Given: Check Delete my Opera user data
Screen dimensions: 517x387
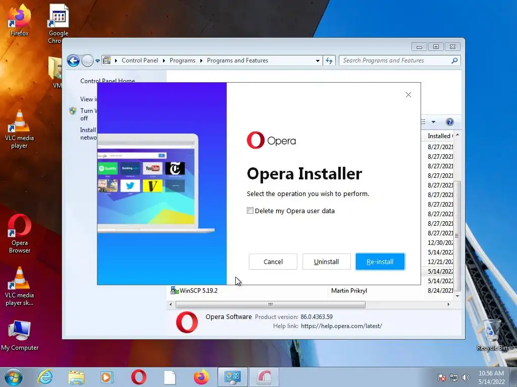Looking at the screenshot, I should pyautogui.click(x=250, y=211).
